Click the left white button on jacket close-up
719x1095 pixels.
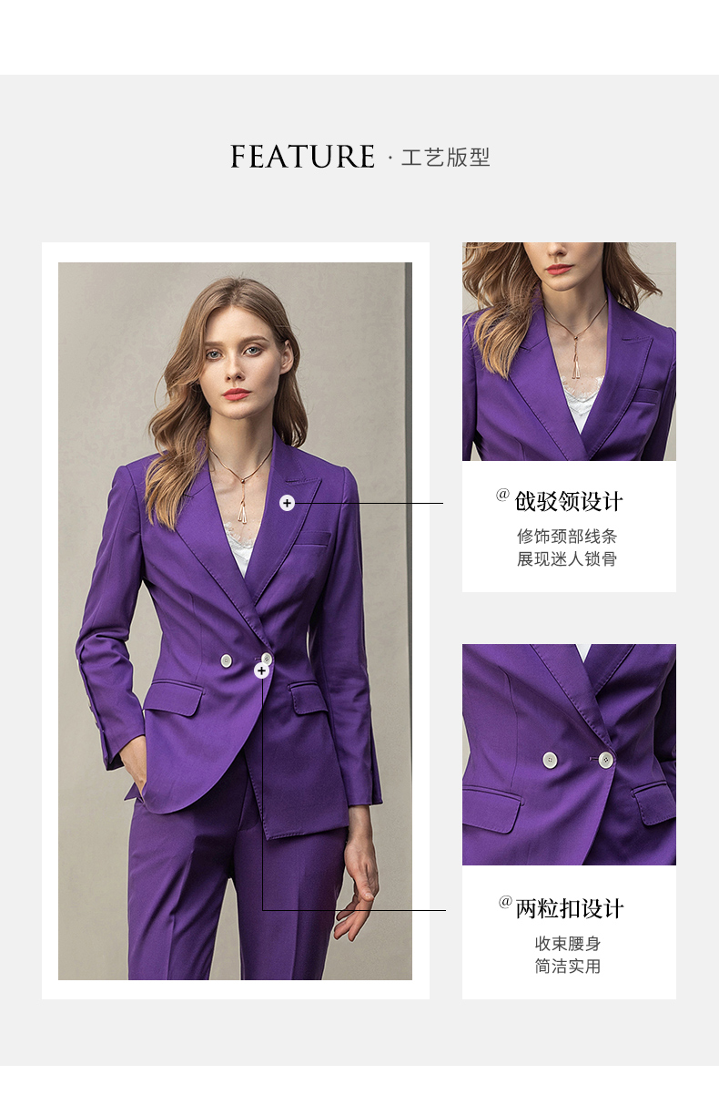coord(550,760)
